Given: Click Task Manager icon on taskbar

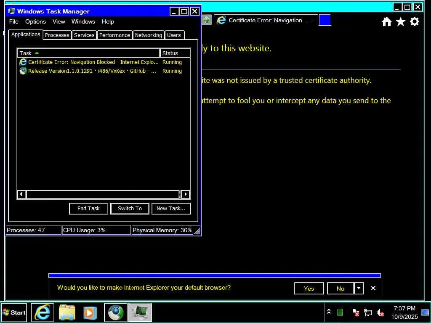Looking at the screenshot, I should click(140, 312).
